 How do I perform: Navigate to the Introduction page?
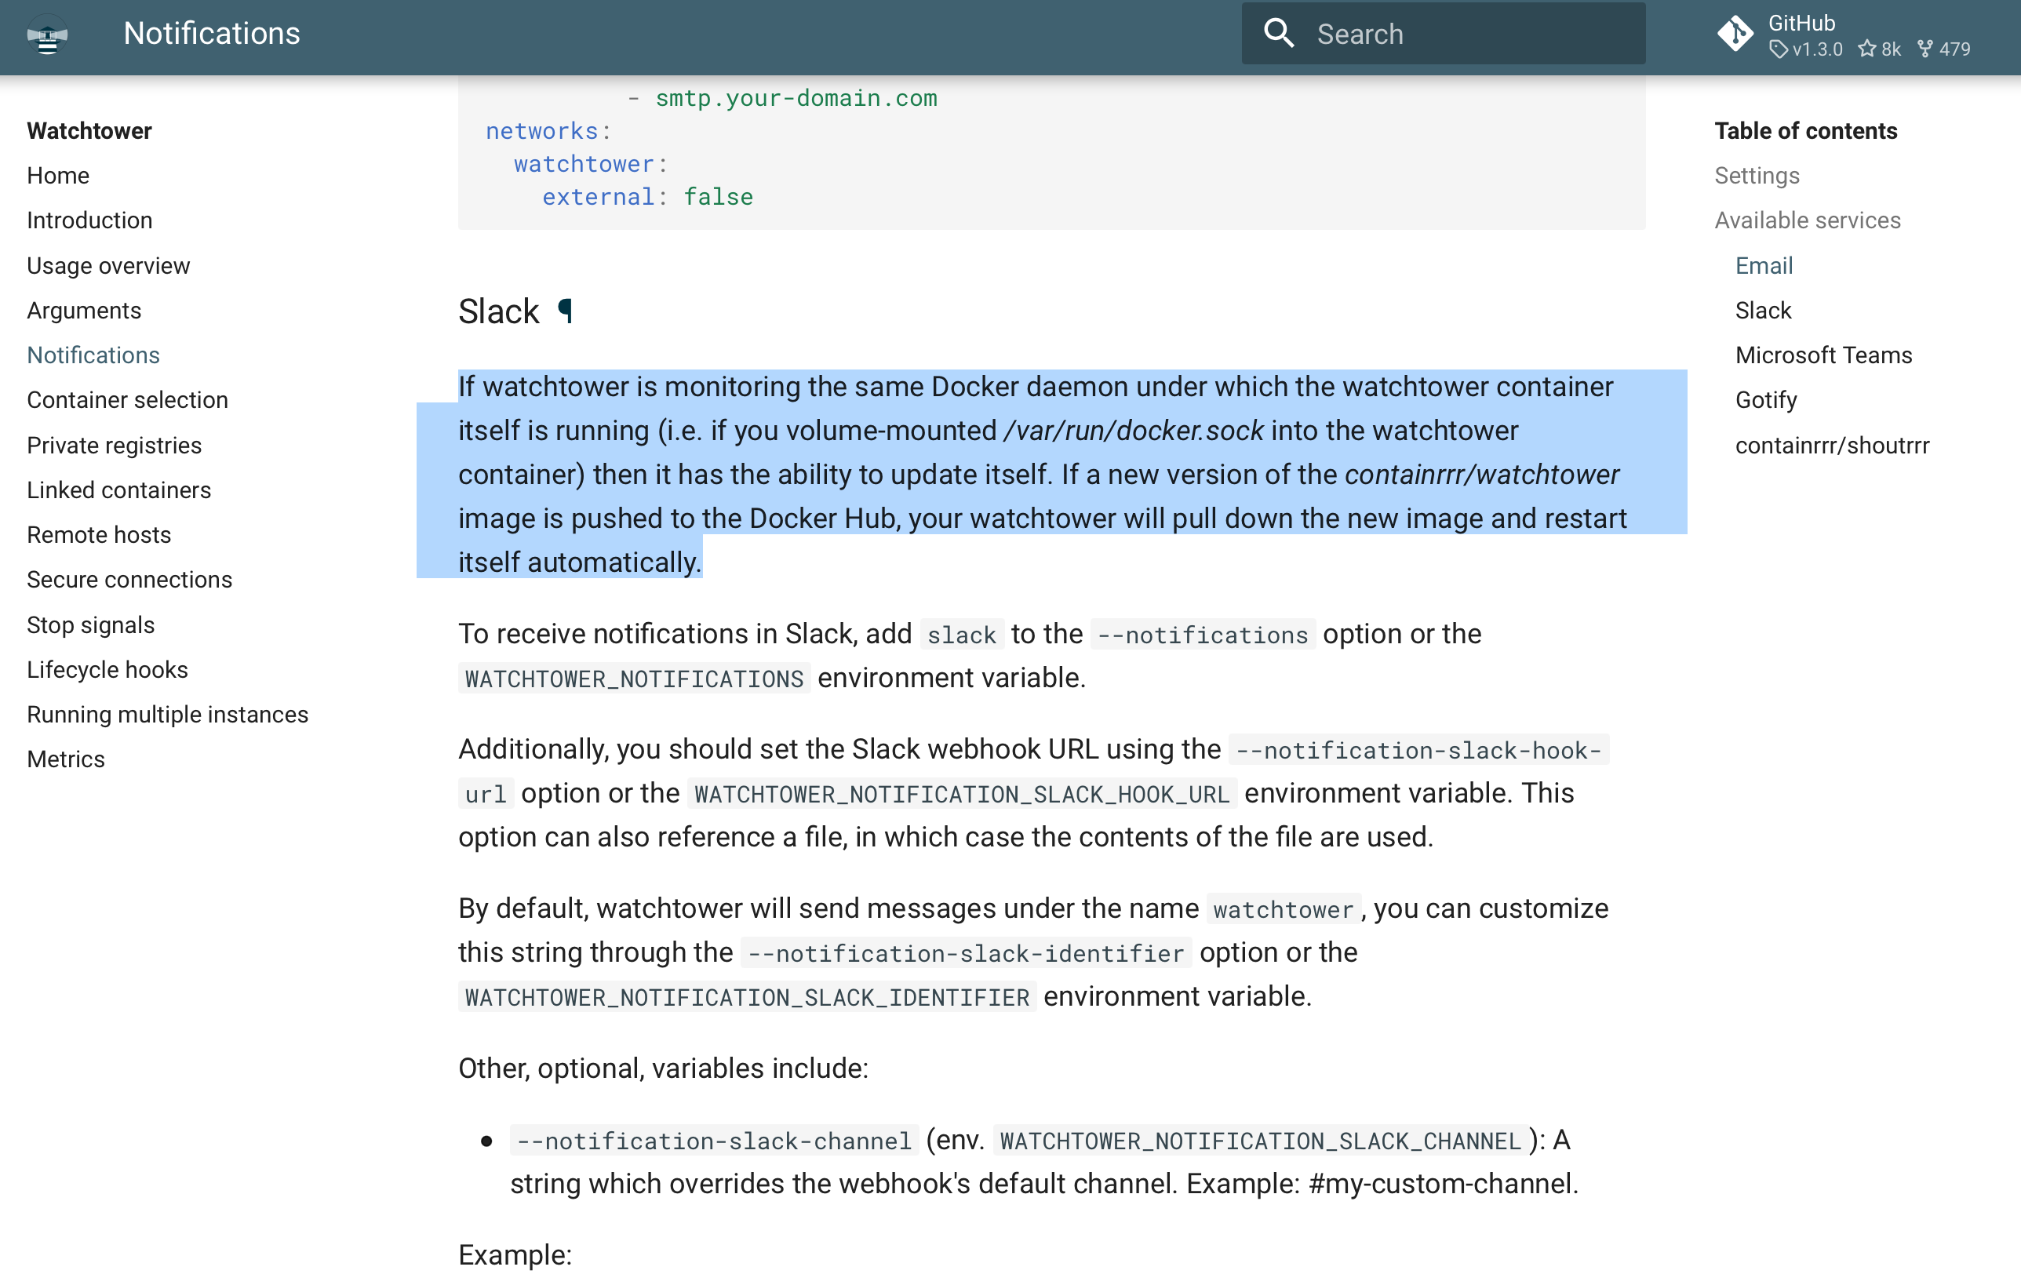(89, 220)
